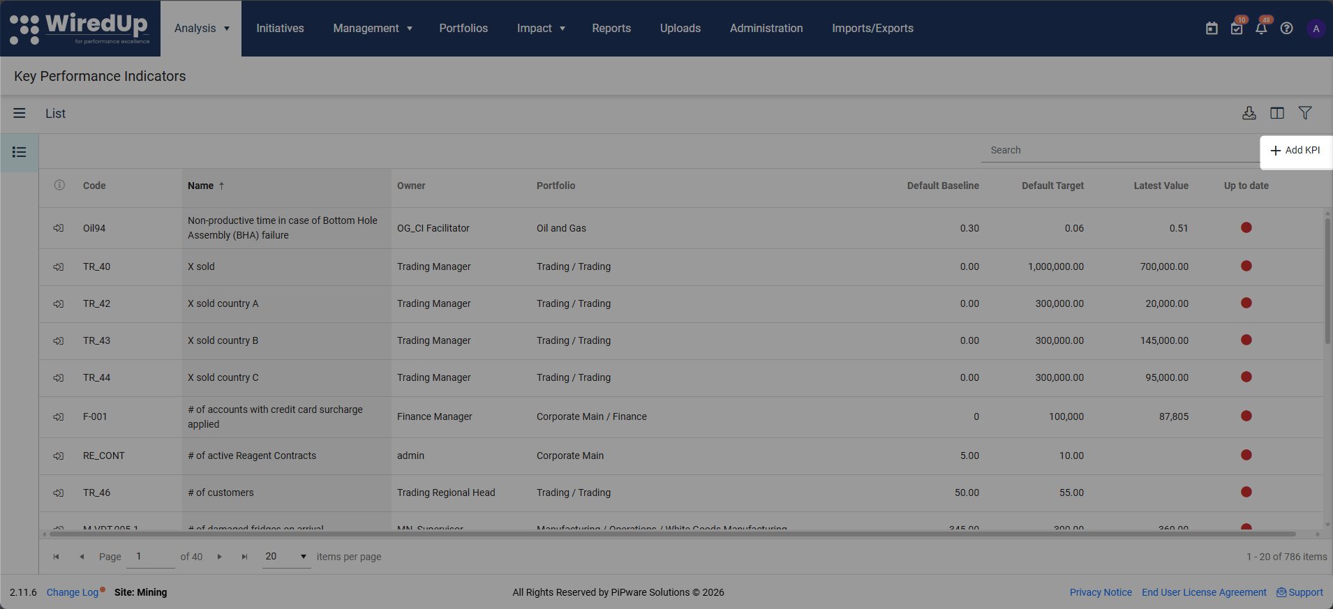
Task: Sort by Portfolio column header
Action: pos(556,186)
